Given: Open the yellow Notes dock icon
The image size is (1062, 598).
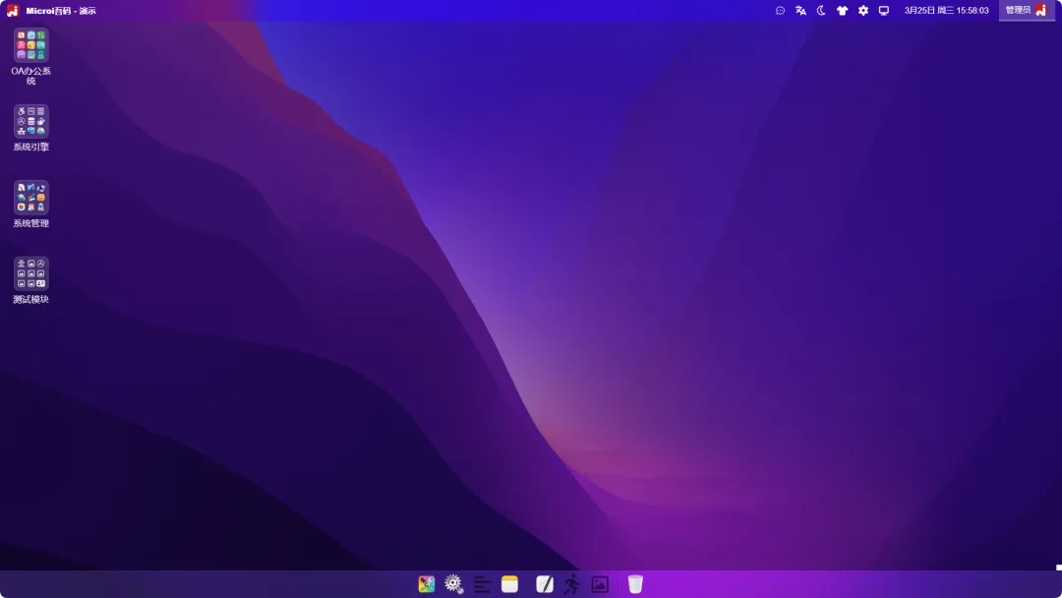Looking at the screenshot, I should pos(509,584).
